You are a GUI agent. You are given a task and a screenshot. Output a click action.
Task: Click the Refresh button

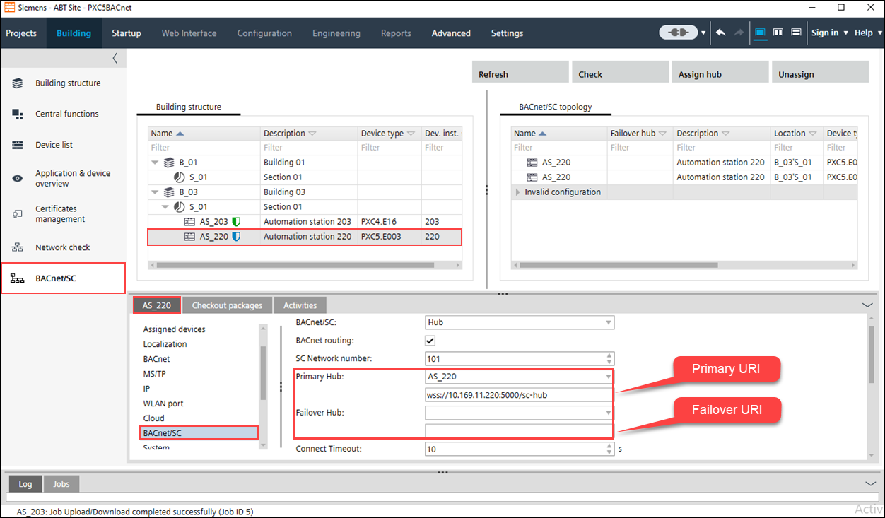(x=520, y=73)
